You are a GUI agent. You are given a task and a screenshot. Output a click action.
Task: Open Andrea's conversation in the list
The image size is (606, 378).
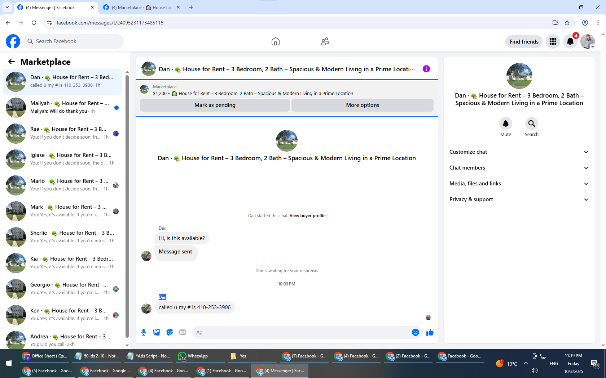[x=62, y=338]
